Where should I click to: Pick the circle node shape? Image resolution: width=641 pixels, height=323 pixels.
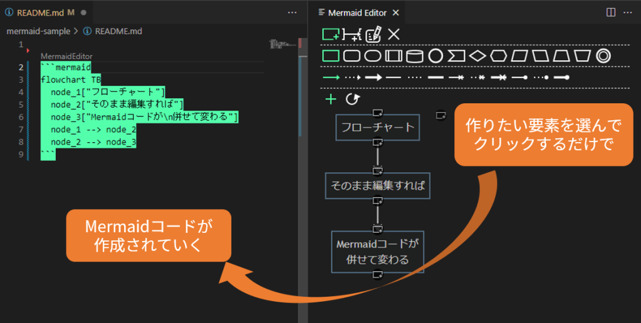435,56
